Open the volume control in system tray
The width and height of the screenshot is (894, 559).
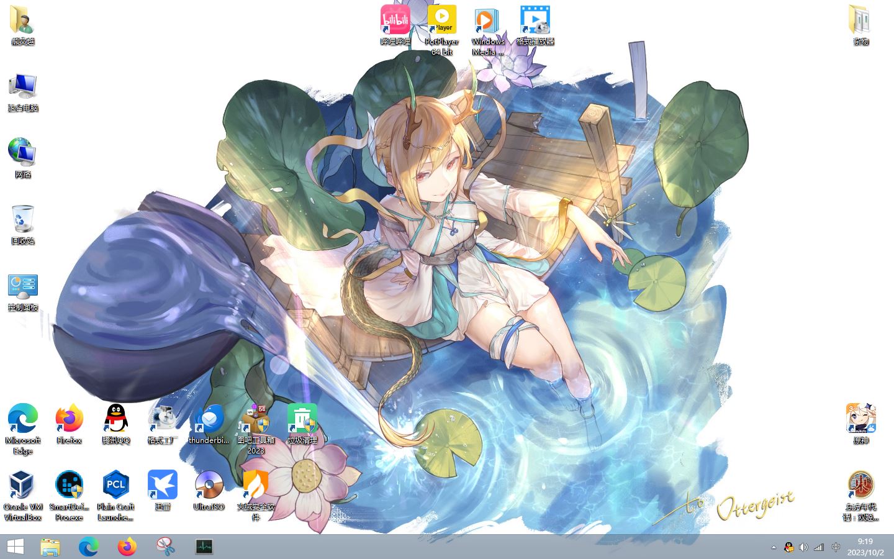pyautogui.click(x=803, y=547)
